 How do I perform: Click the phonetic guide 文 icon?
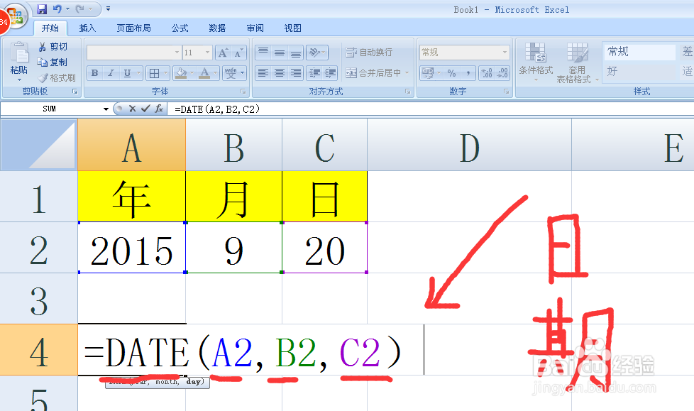[231, 73]
